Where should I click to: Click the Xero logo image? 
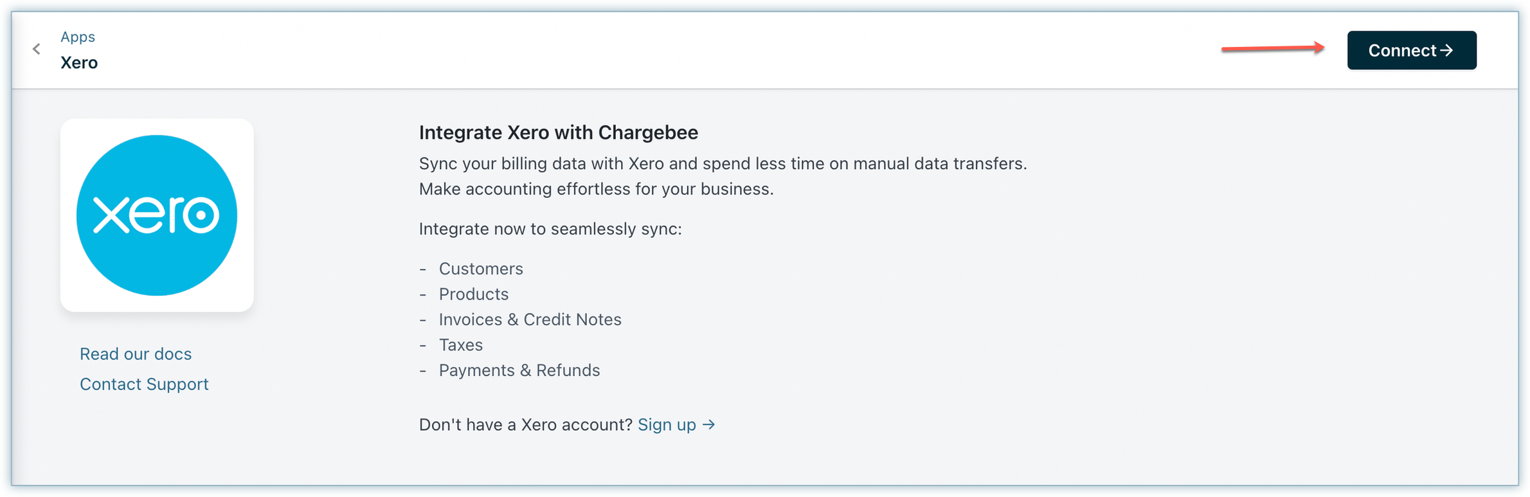(157, 215)
